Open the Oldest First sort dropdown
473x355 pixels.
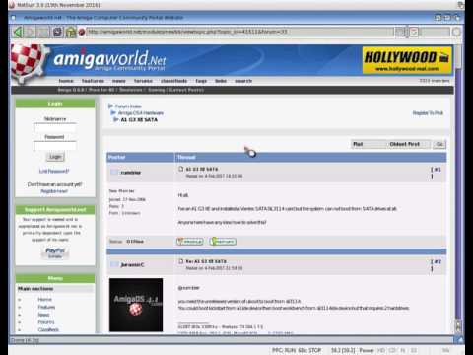pos(408,144)
